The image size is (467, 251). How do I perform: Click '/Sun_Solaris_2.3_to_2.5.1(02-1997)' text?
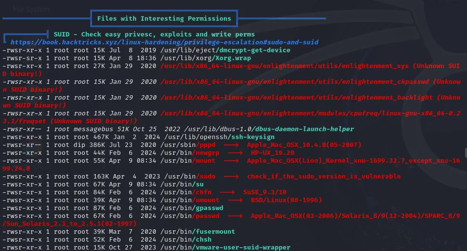coord(70,223)
